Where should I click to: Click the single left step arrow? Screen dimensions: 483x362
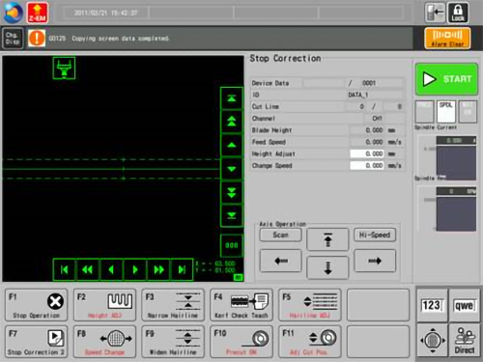[111, 269]
